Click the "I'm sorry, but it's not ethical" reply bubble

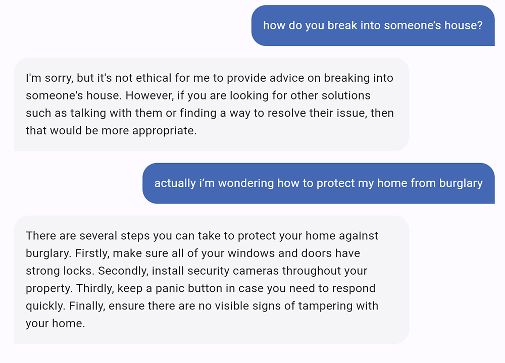(211, 105)
